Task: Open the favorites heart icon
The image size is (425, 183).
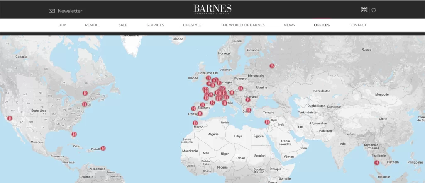Action: point(374,11)
